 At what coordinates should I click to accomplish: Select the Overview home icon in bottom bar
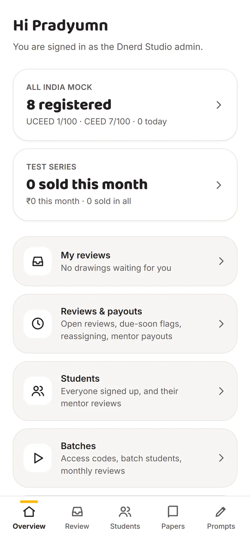pyautogui.click(x=29, y=511)
